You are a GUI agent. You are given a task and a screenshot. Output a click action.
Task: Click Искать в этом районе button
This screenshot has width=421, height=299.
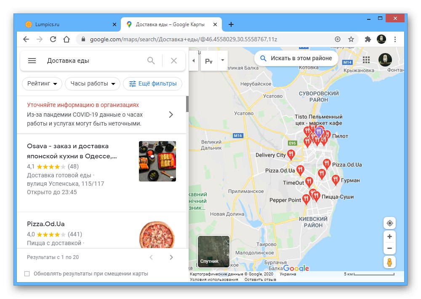click(296, 59)
